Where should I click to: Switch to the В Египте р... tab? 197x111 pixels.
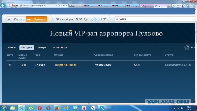coord(133,6)
